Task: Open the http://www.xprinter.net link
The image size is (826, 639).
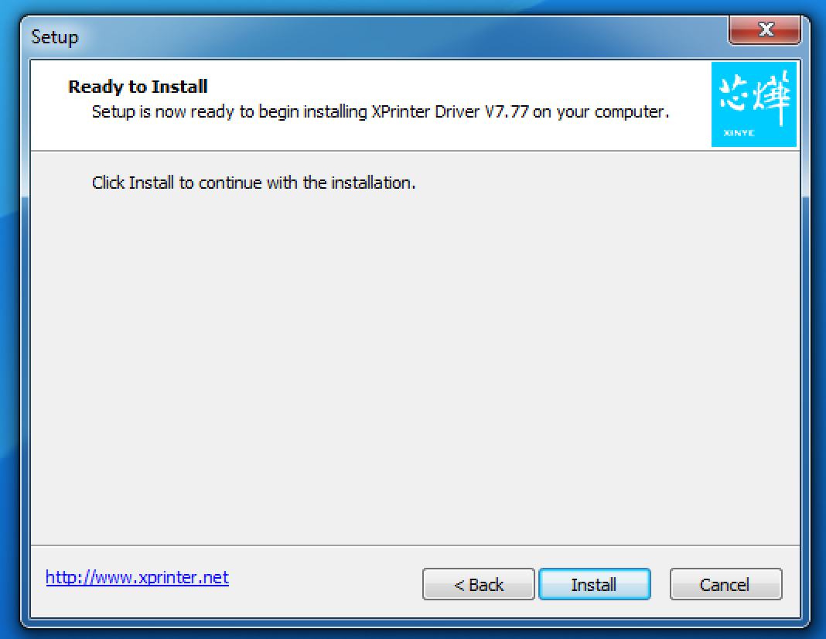Action: click(137, 577)
